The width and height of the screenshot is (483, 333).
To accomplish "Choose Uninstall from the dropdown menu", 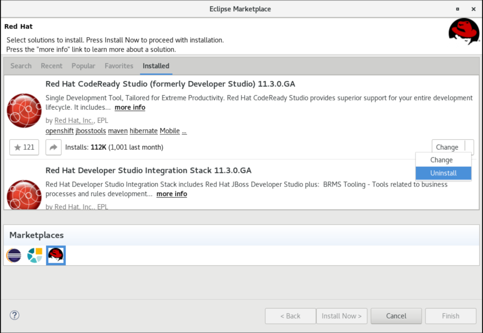I will tap(443, 173).
